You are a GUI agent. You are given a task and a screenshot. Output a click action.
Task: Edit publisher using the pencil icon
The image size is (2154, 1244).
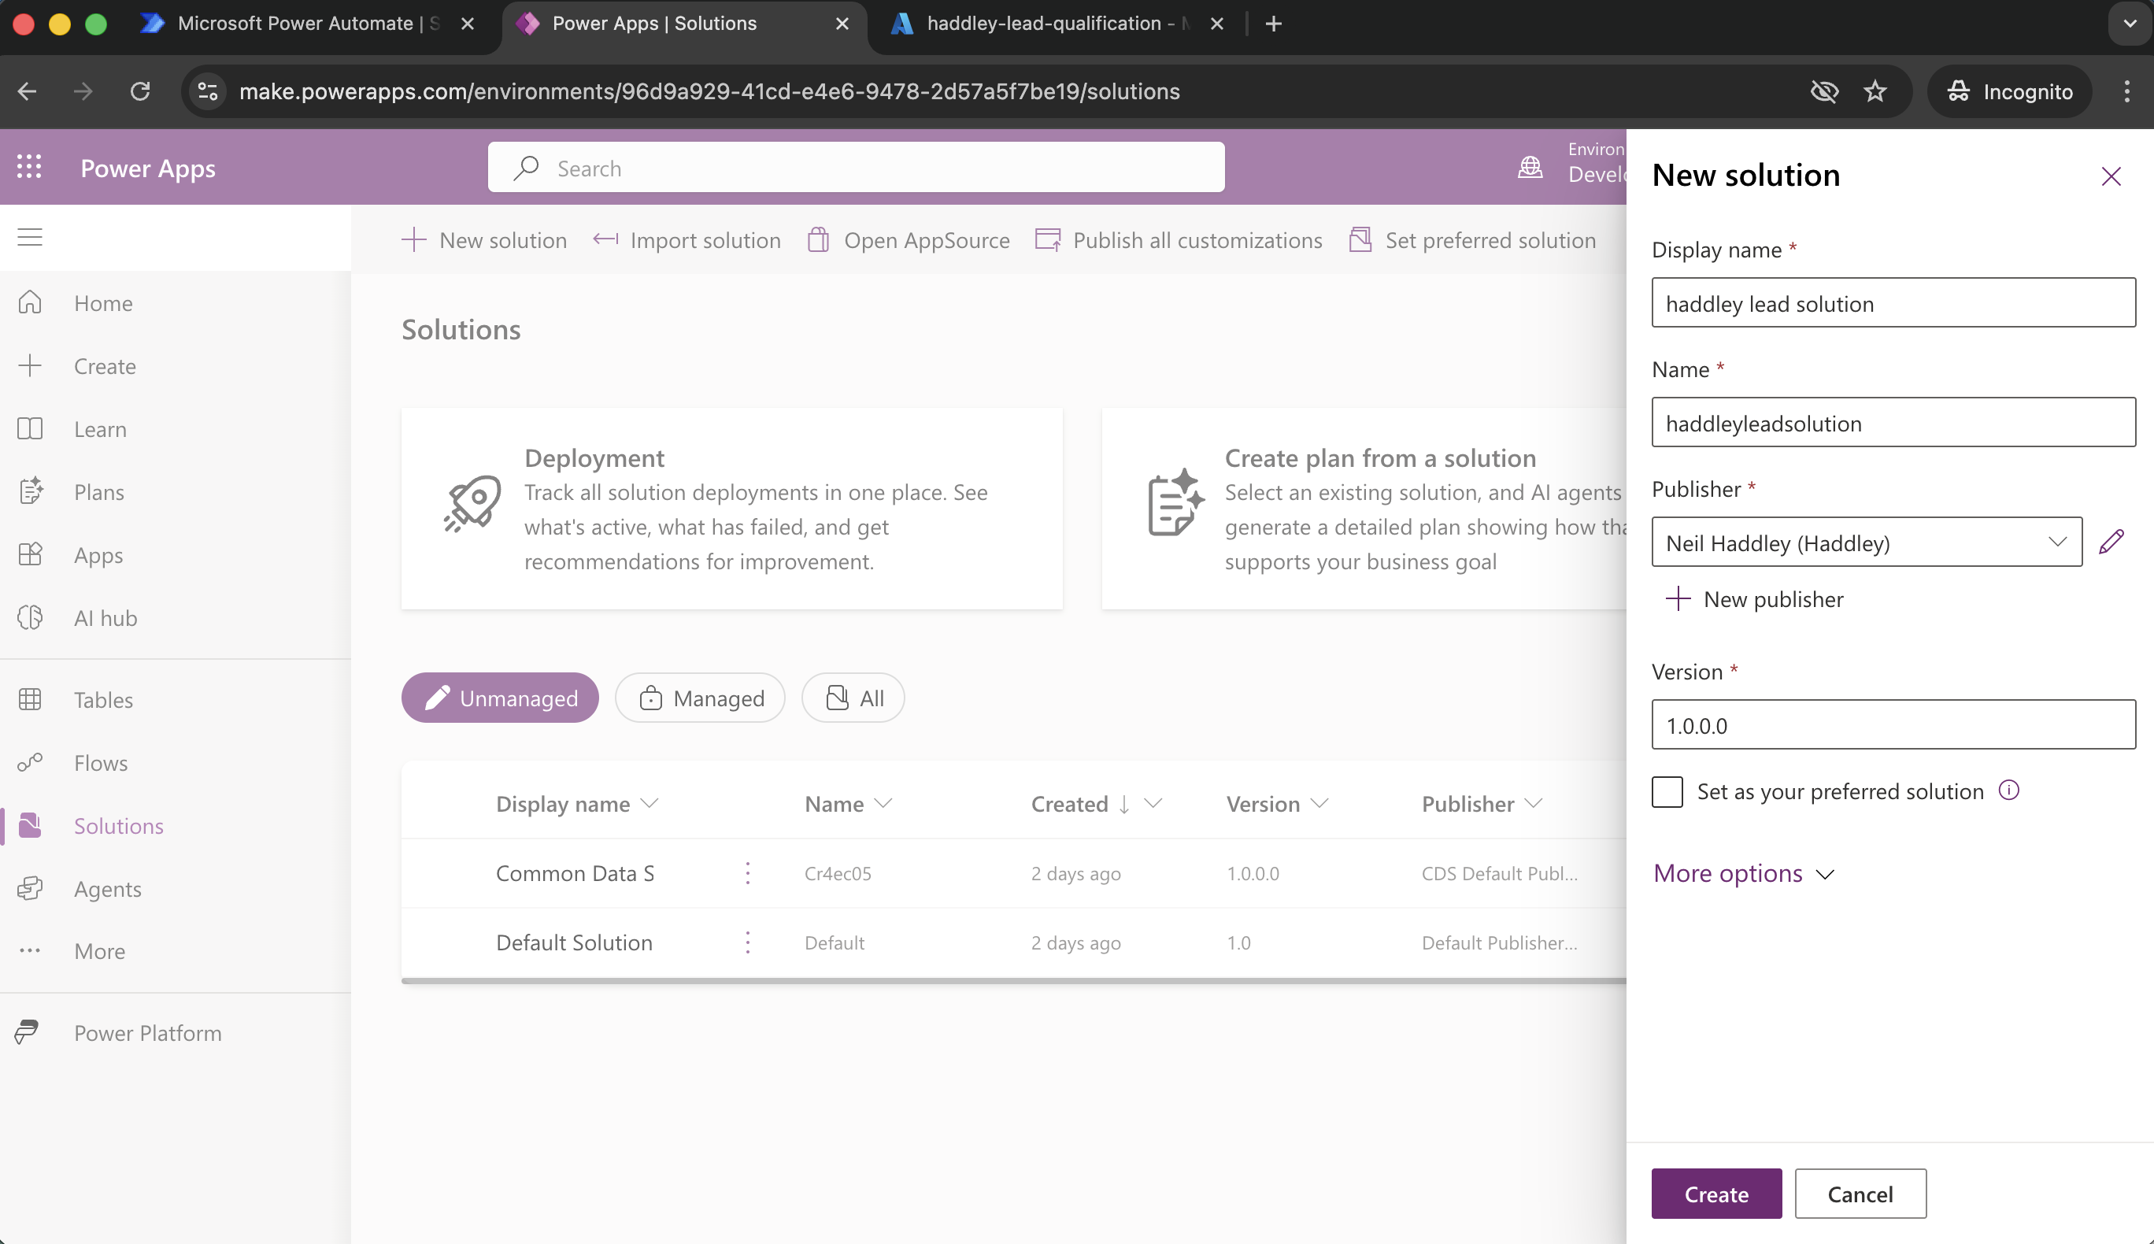pyautogui.click(x=2111, y=542)
